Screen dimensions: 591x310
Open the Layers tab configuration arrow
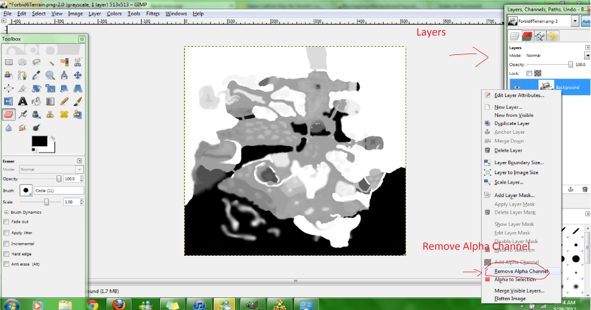point(587,47)
